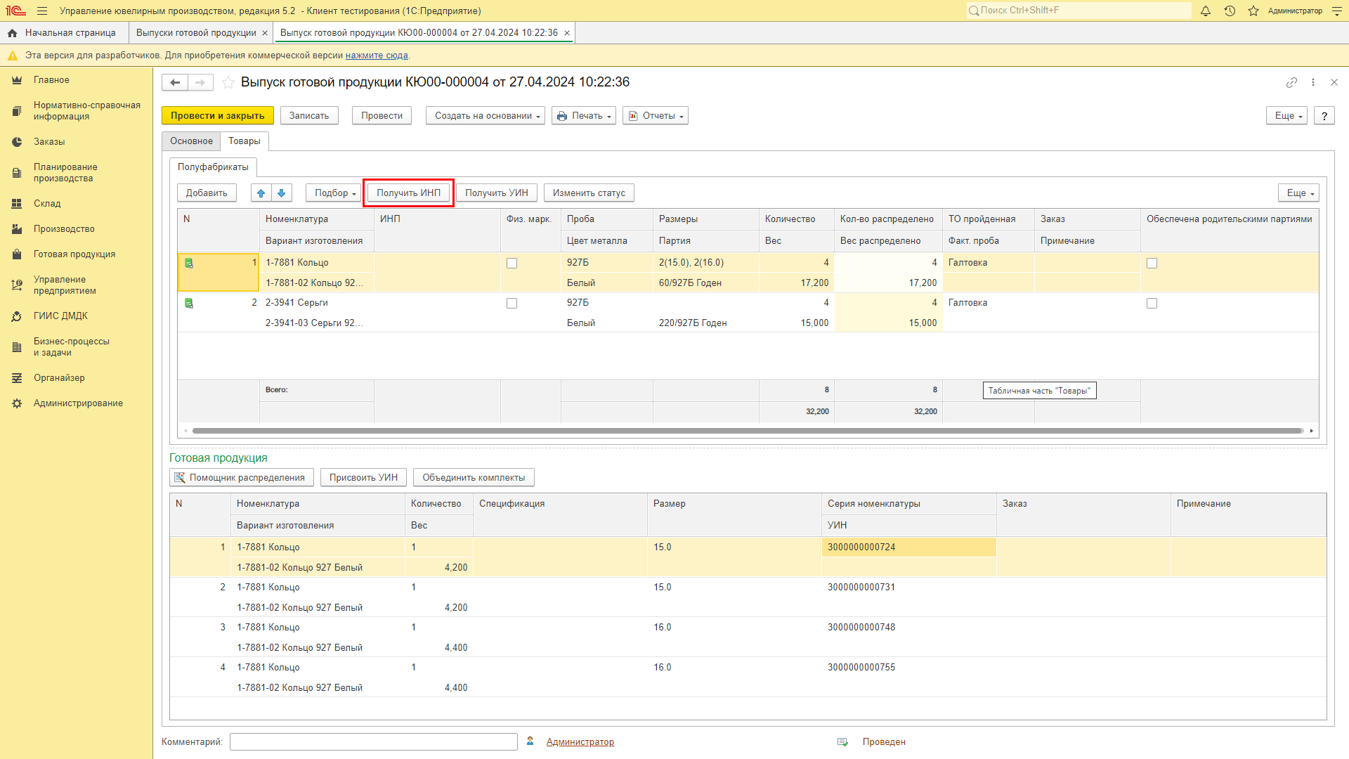Open Заказы section
Image resolution: width=1349 pixels, height=759 pixels.
pyautogui.click(x=49, y=142)
